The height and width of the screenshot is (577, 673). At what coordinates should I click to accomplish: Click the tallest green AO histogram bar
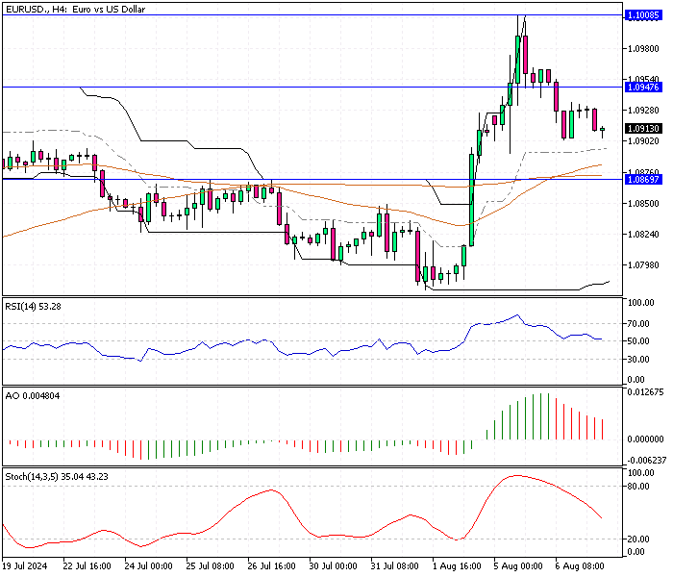tap(541, 415)
